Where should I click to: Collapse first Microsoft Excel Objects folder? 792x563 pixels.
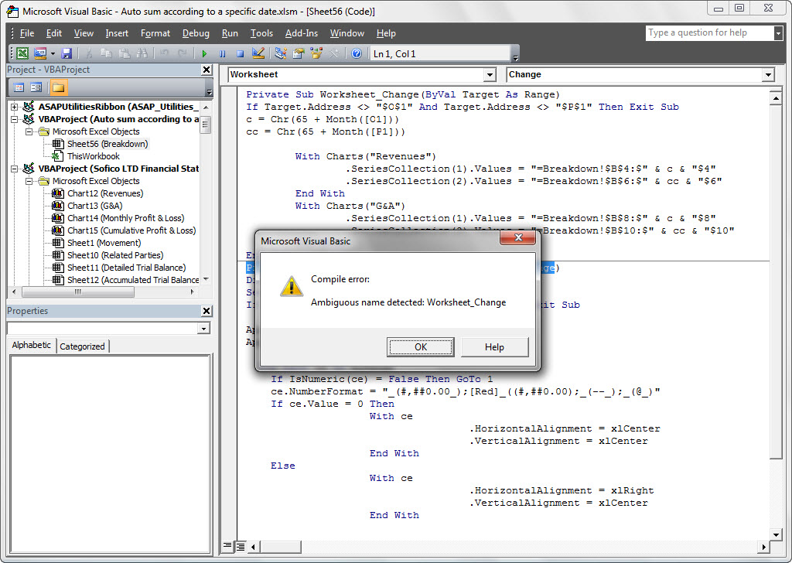(29, 131)
